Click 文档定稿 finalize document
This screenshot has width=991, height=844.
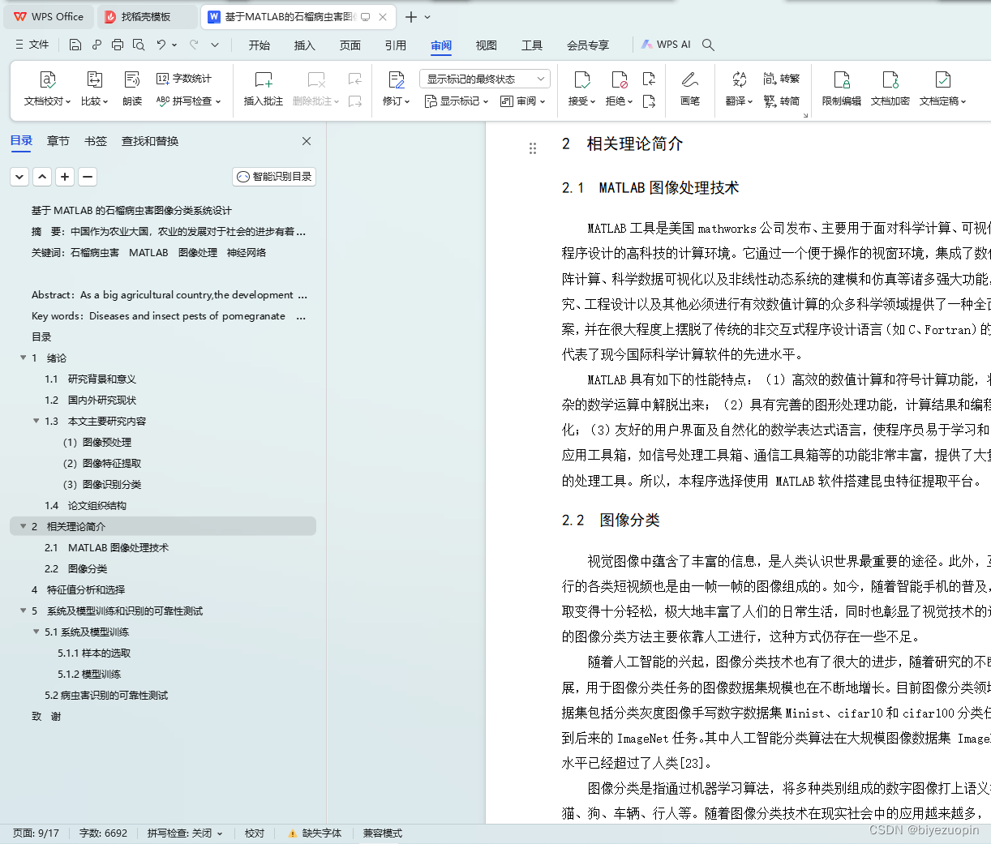click(942, 89)
